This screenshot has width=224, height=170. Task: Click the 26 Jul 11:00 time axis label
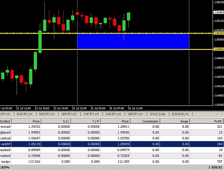[x=135, y=108]
